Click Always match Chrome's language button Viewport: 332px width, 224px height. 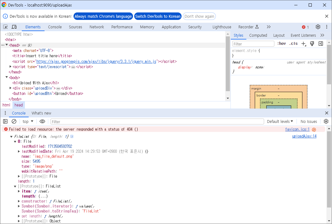click(x=103, y=16)
